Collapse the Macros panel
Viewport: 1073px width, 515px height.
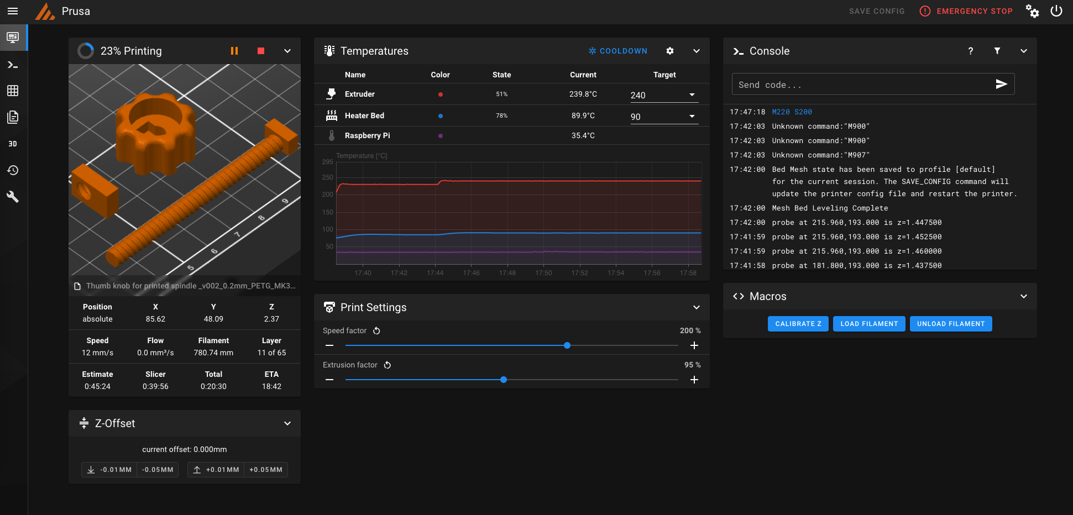[1024, 296]
